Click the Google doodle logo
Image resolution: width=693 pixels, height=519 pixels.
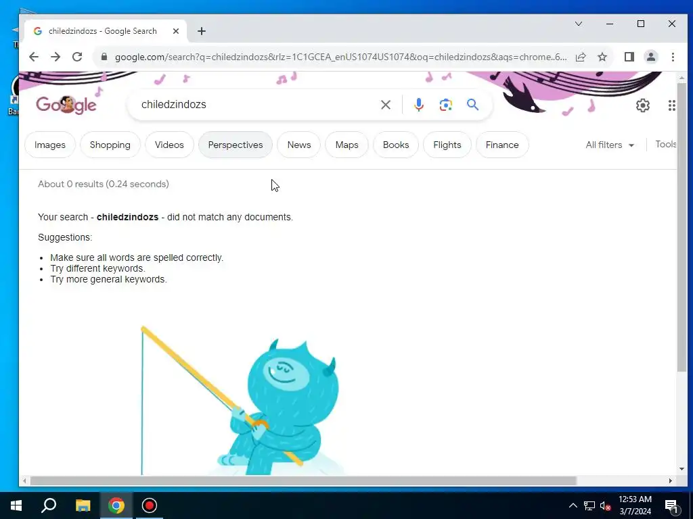click(66, 105)
